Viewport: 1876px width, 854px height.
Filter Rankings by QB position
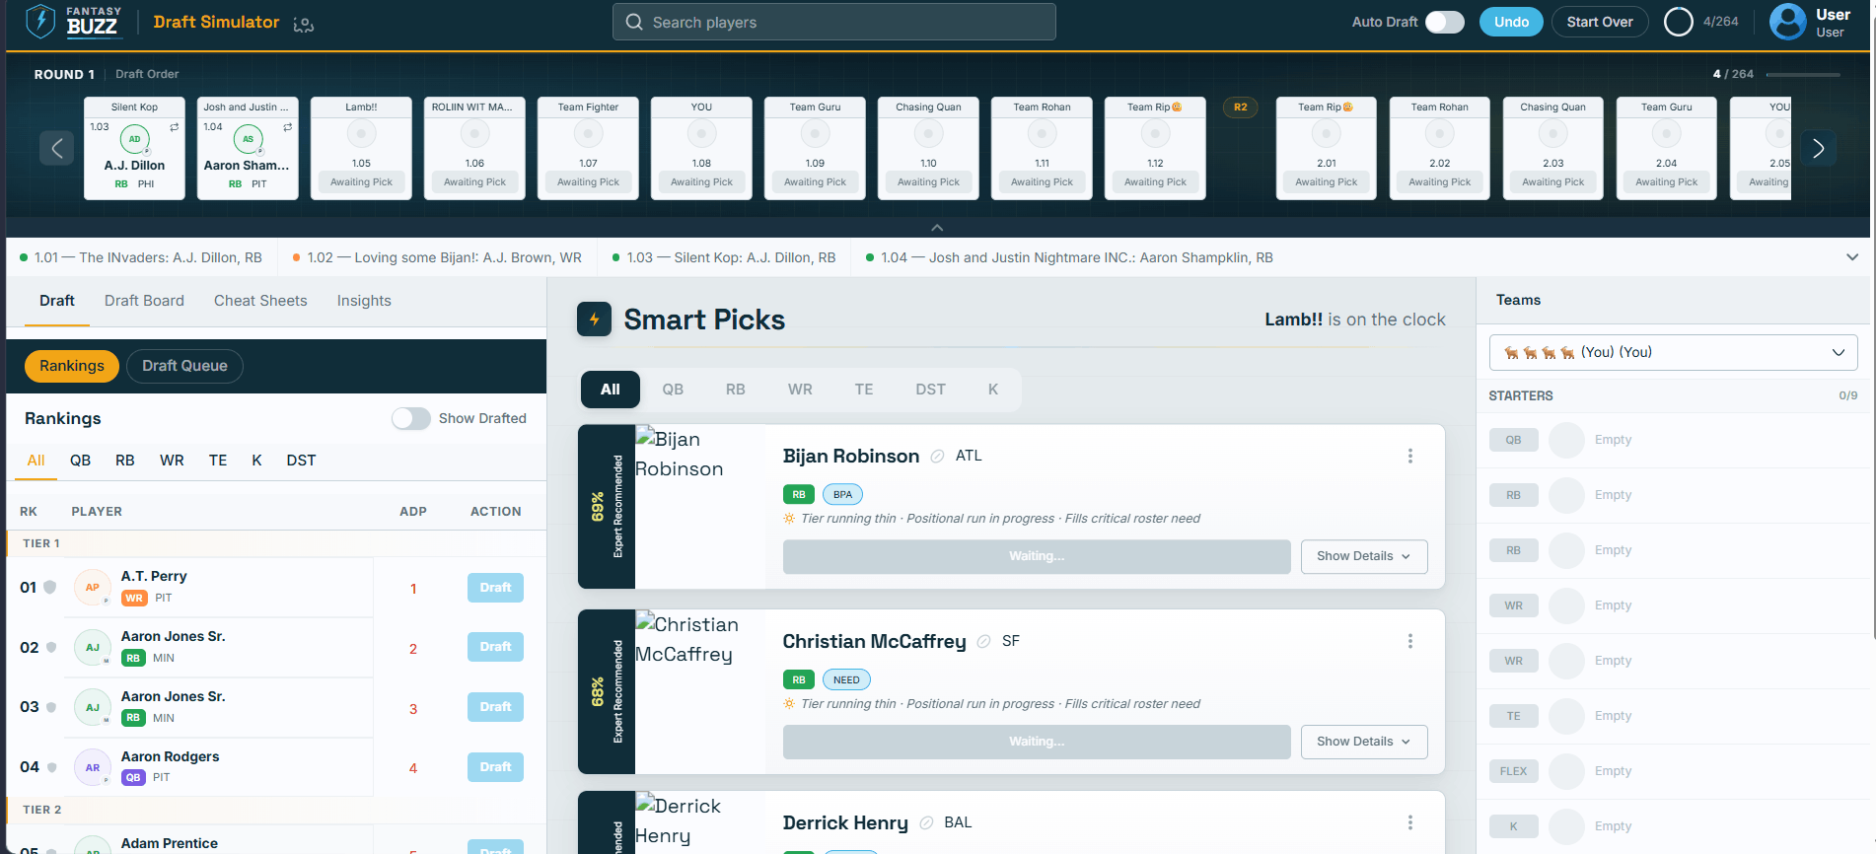[80, 461]
